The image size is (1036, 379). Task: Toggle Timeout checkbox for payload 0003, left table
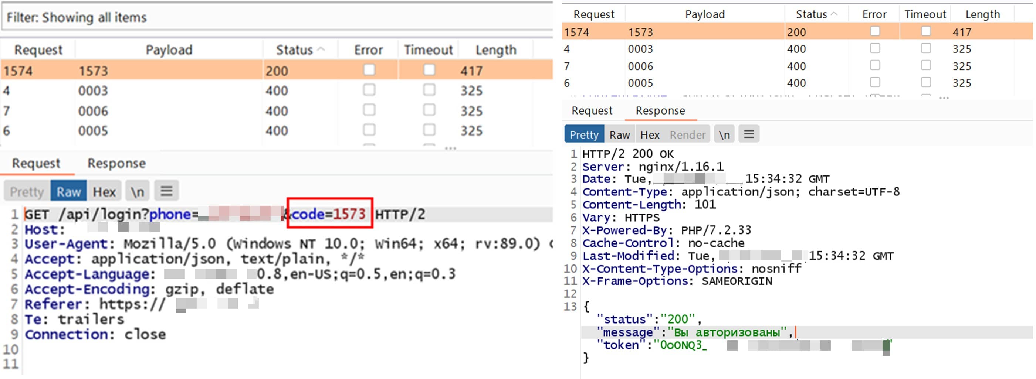pyautogui.click(x=429, y=90)
